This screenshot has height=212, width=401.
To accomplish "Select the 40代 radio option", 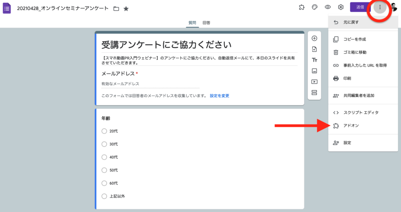I will (x=104, y=157).
